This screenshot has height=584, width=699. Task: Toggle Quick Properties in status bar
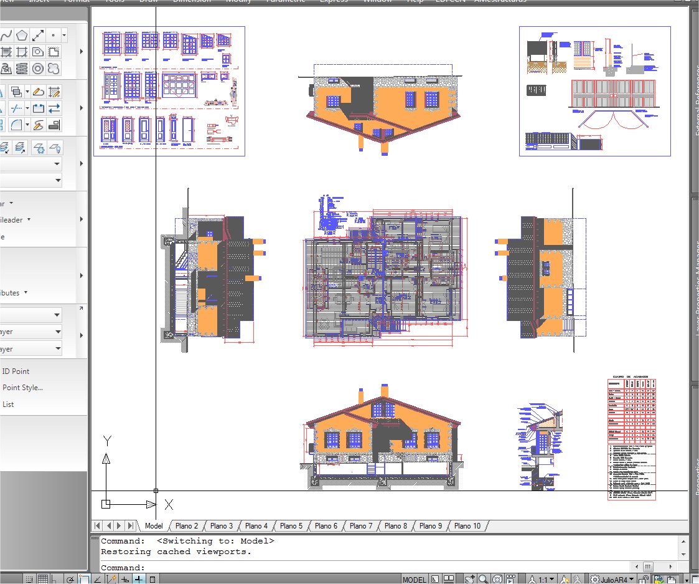(x=152, y=580)
